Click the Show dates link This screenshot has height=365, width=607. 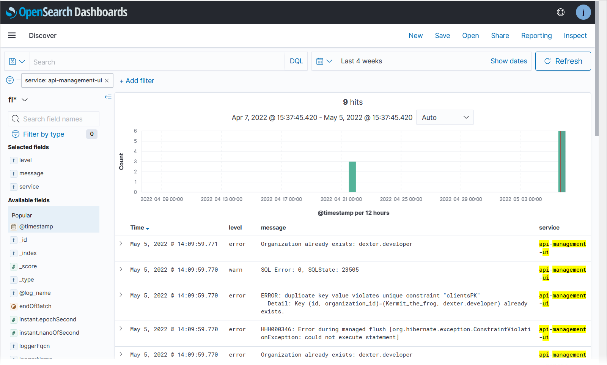[x=509, y=61]
